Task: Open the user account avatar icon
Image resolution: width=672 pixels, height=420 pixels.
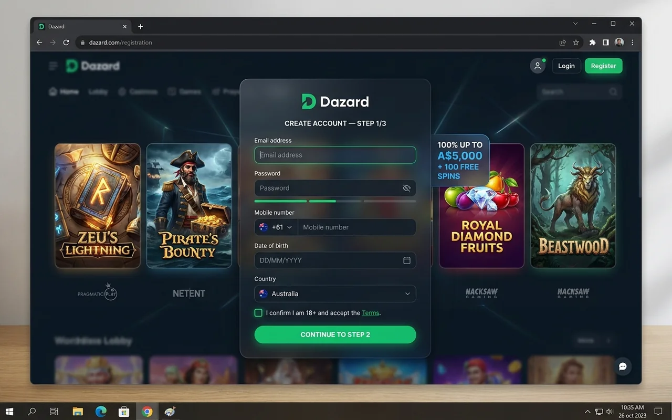Action: click(x=538, y=66)
